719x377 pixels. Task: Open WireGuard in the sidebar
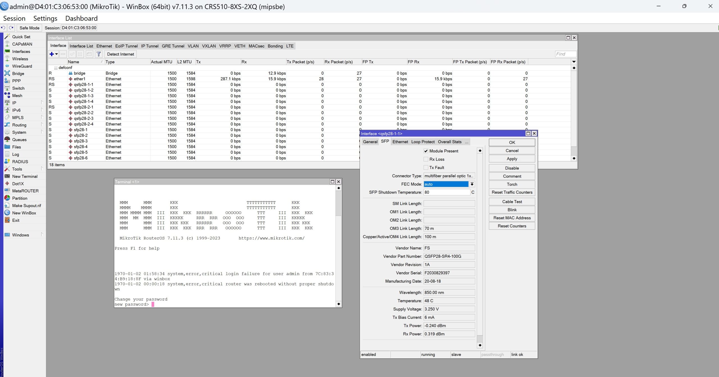[22, 66]
